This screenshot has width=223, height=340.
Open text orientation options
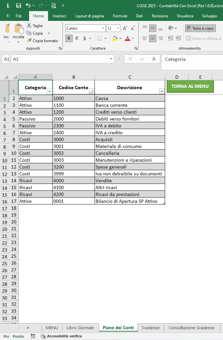click(172, 28)
